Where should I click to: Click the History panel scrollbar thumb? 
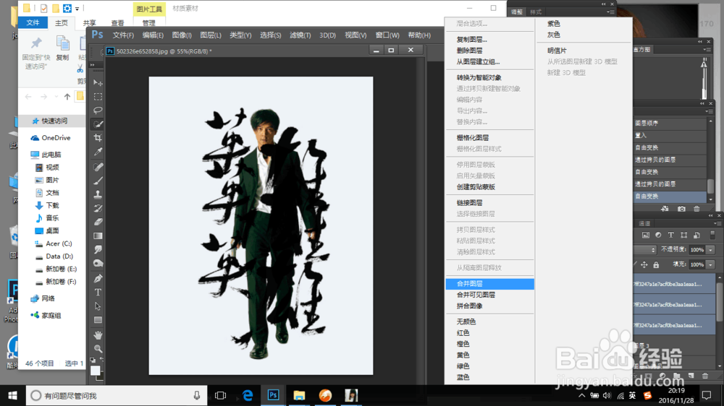coord(710,186)
